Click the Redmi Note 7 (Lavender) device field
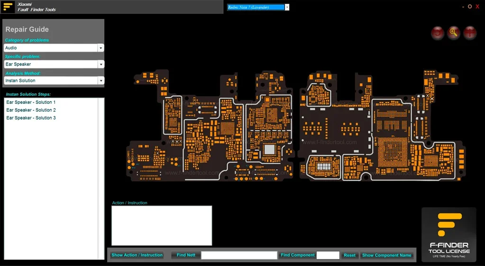485x266 pixels. (256, 7)
